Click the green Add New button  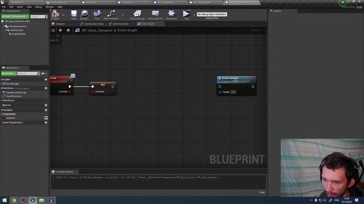[x=9, y=74]
